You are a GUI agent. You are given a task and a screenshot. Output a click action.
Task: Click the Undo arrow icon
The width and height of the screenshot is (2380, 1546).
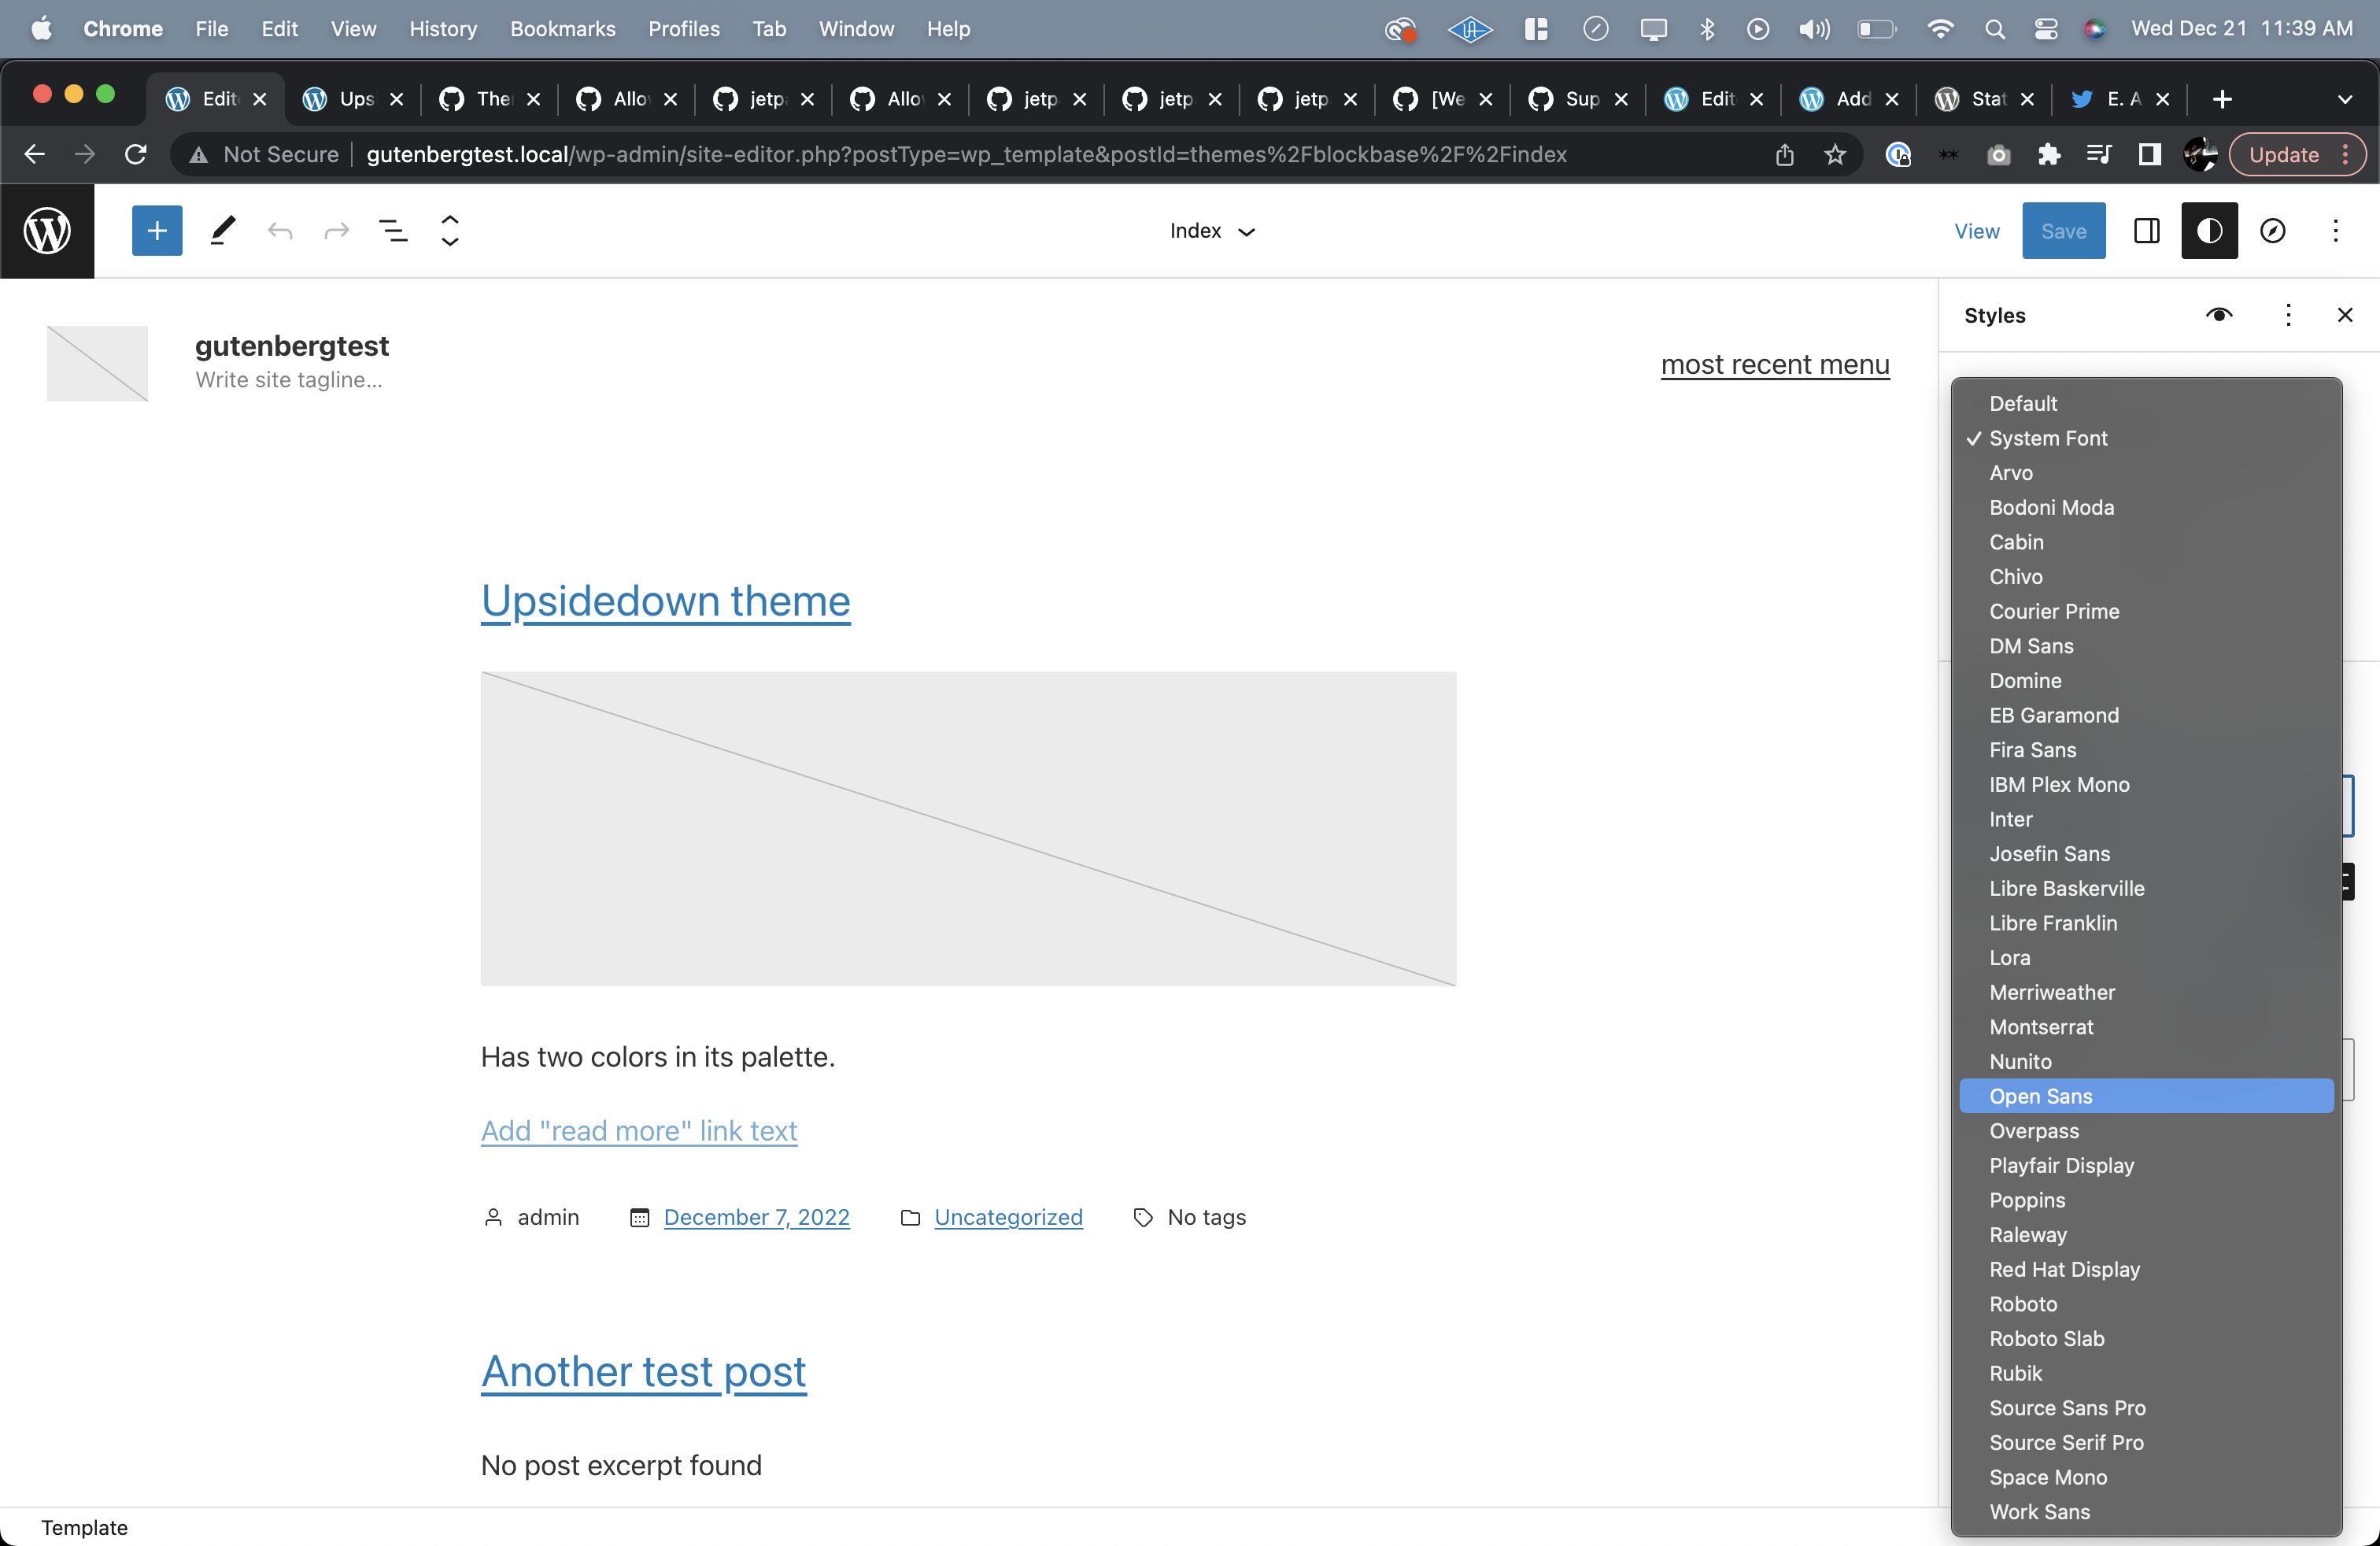280,231
